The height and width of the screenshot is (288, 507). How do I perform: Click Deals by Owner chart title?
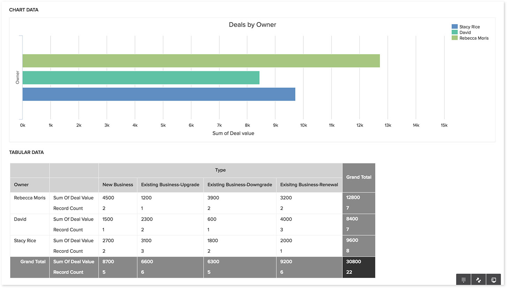click(x=252, y=25)
